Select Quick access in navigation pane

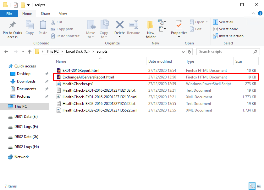pos(25,66)
